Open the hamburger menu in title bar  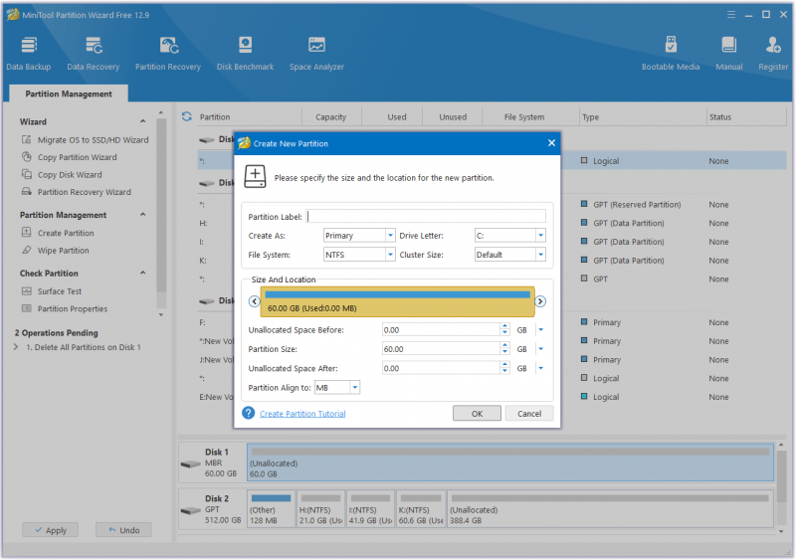point(731,15)
